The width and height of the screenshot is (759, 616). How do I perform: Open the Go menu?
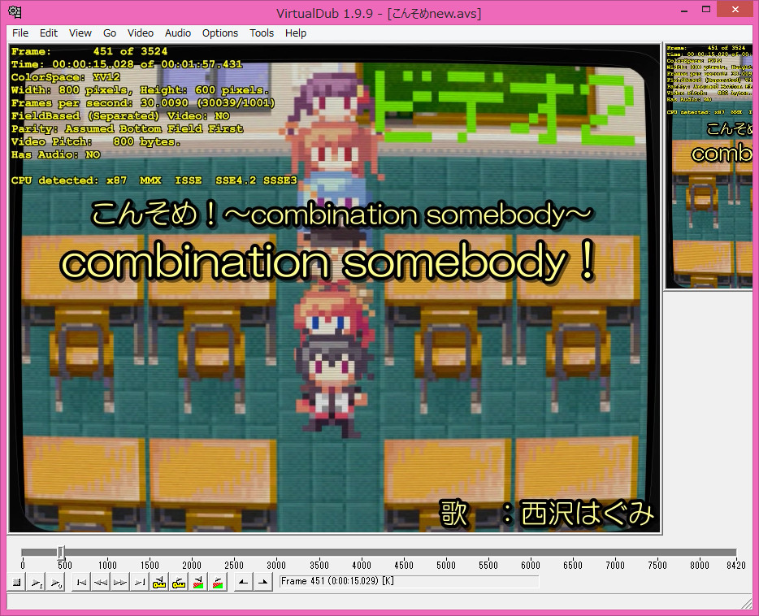(x=110, y=33)
